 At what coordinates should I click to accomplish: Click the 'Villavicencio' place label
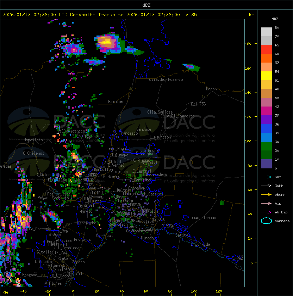coord(71,131)
